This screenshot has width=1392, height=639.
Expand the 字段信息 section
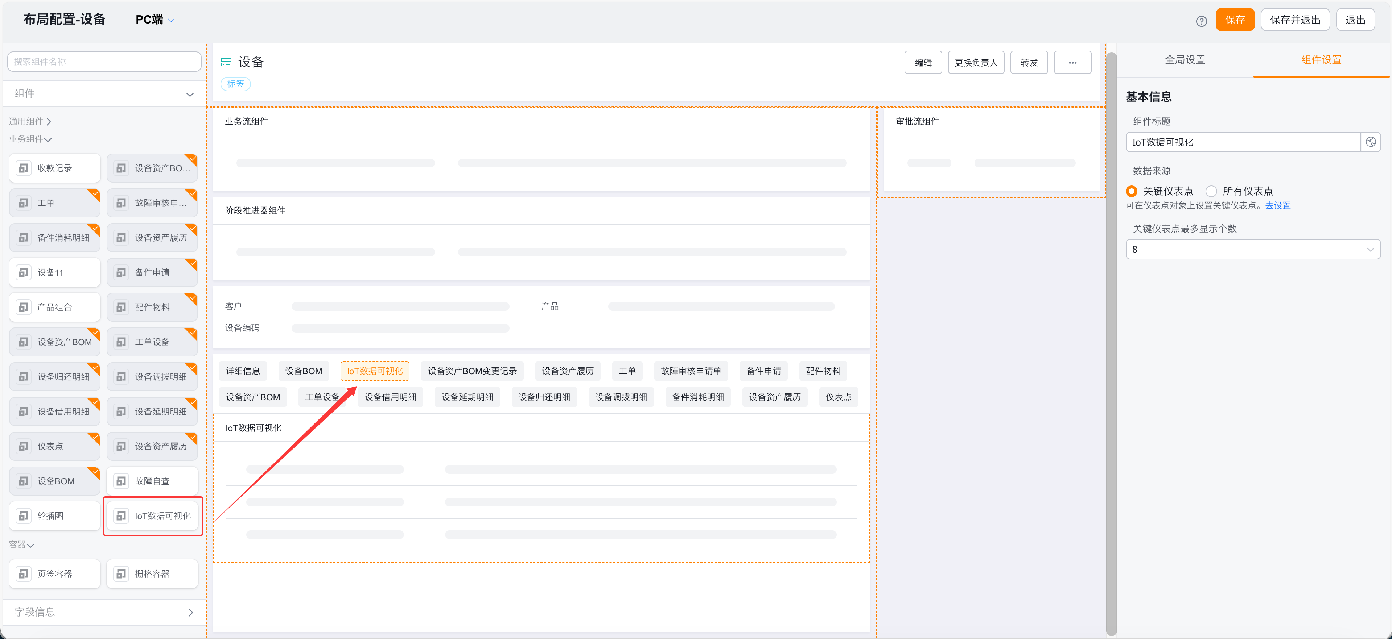(190, 612)
